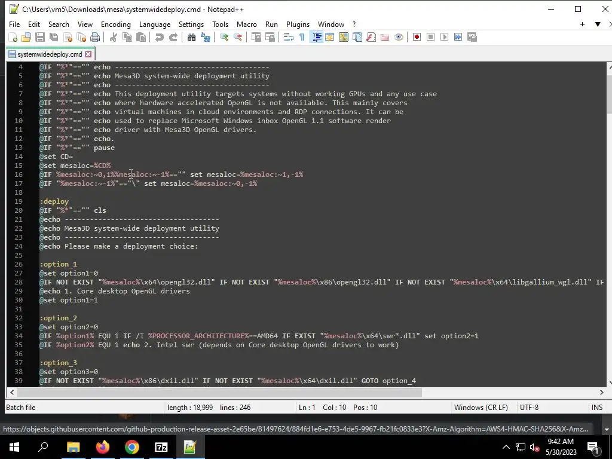Click the Cut scissors icon
The width and height of the screenshot is (612, 459).
(113, 37)
